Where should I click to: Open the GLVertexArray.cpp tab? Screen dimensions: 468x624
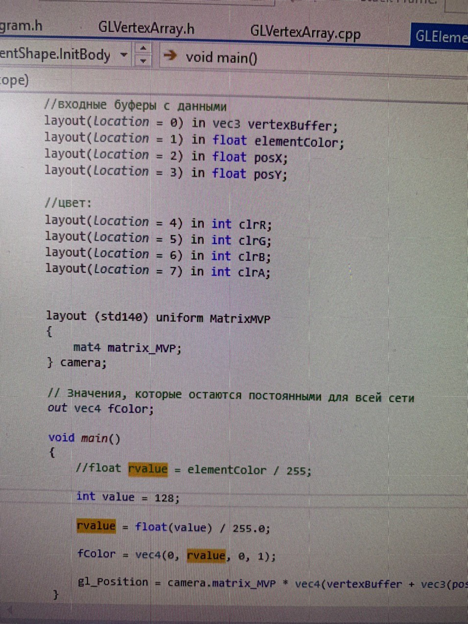pos(305,33)
